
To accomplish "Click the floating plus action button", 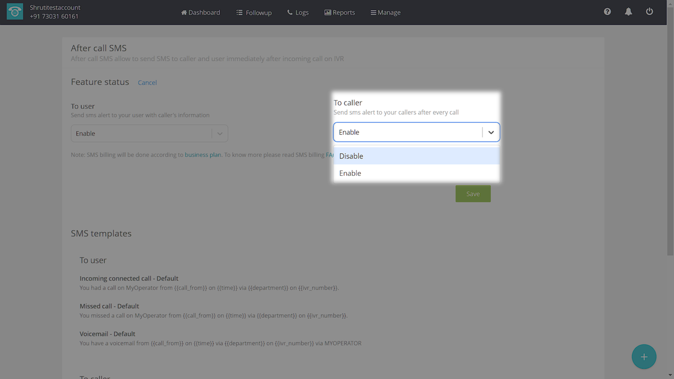I will [643, 357].
